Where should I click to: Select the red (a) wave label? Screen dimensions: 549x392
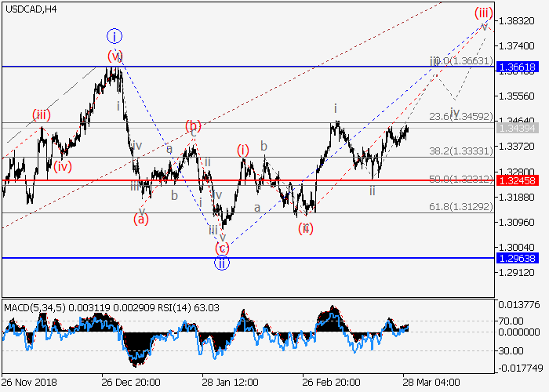(x=142, y=219)
